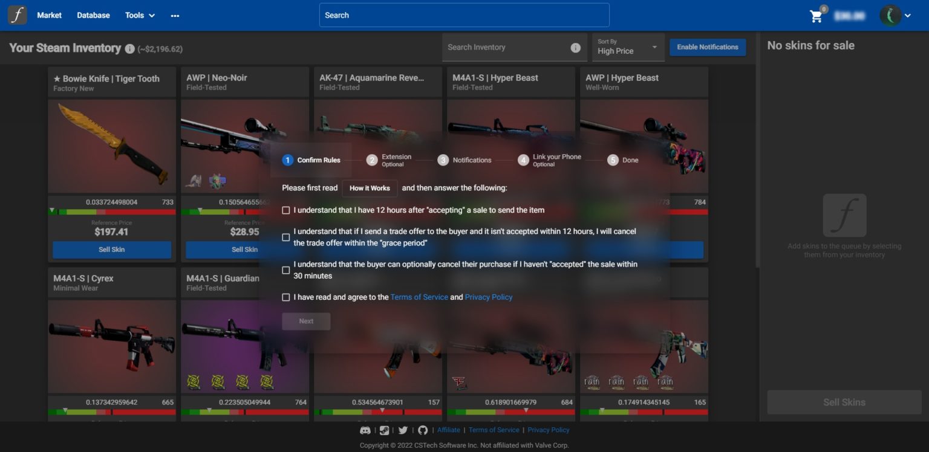The height and width of the screenshot is (452, 929).
Task: Click the site logo in the top left
Action: tap(17, 15)
